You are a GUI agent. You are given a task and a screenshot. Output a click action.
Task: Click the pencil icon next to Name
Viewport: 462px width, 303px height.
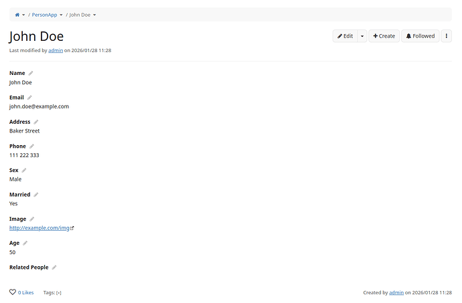tap(31, 73)
